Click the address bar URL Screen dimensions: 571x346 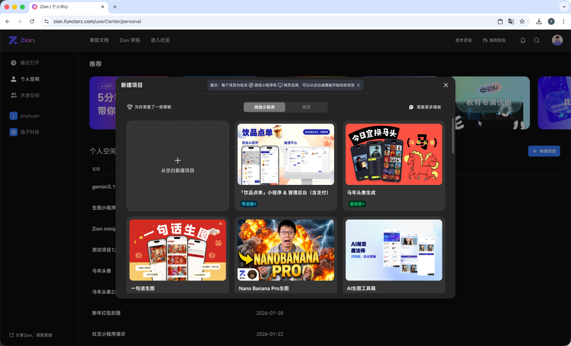point(97,22)
